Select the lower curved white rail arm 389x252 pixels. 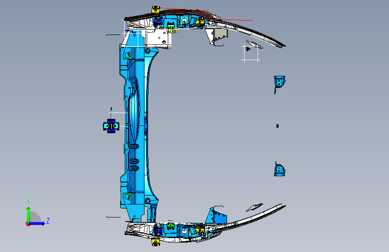pos(250,218)
